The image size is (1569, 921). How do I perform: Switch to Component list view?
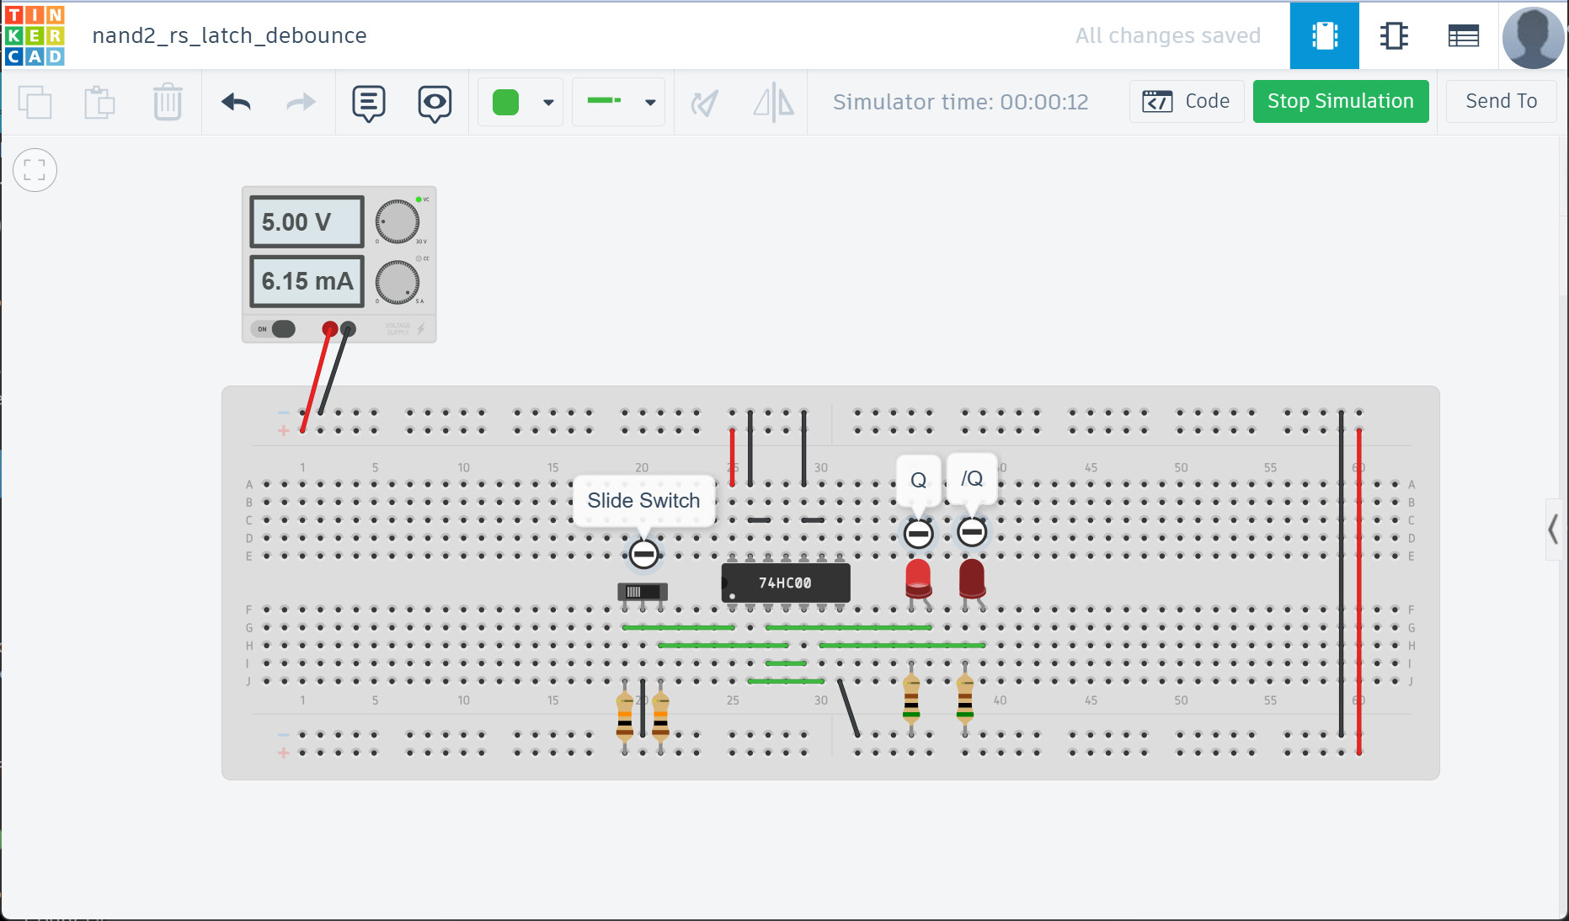pyautogui.click(x=1464, y=35)
